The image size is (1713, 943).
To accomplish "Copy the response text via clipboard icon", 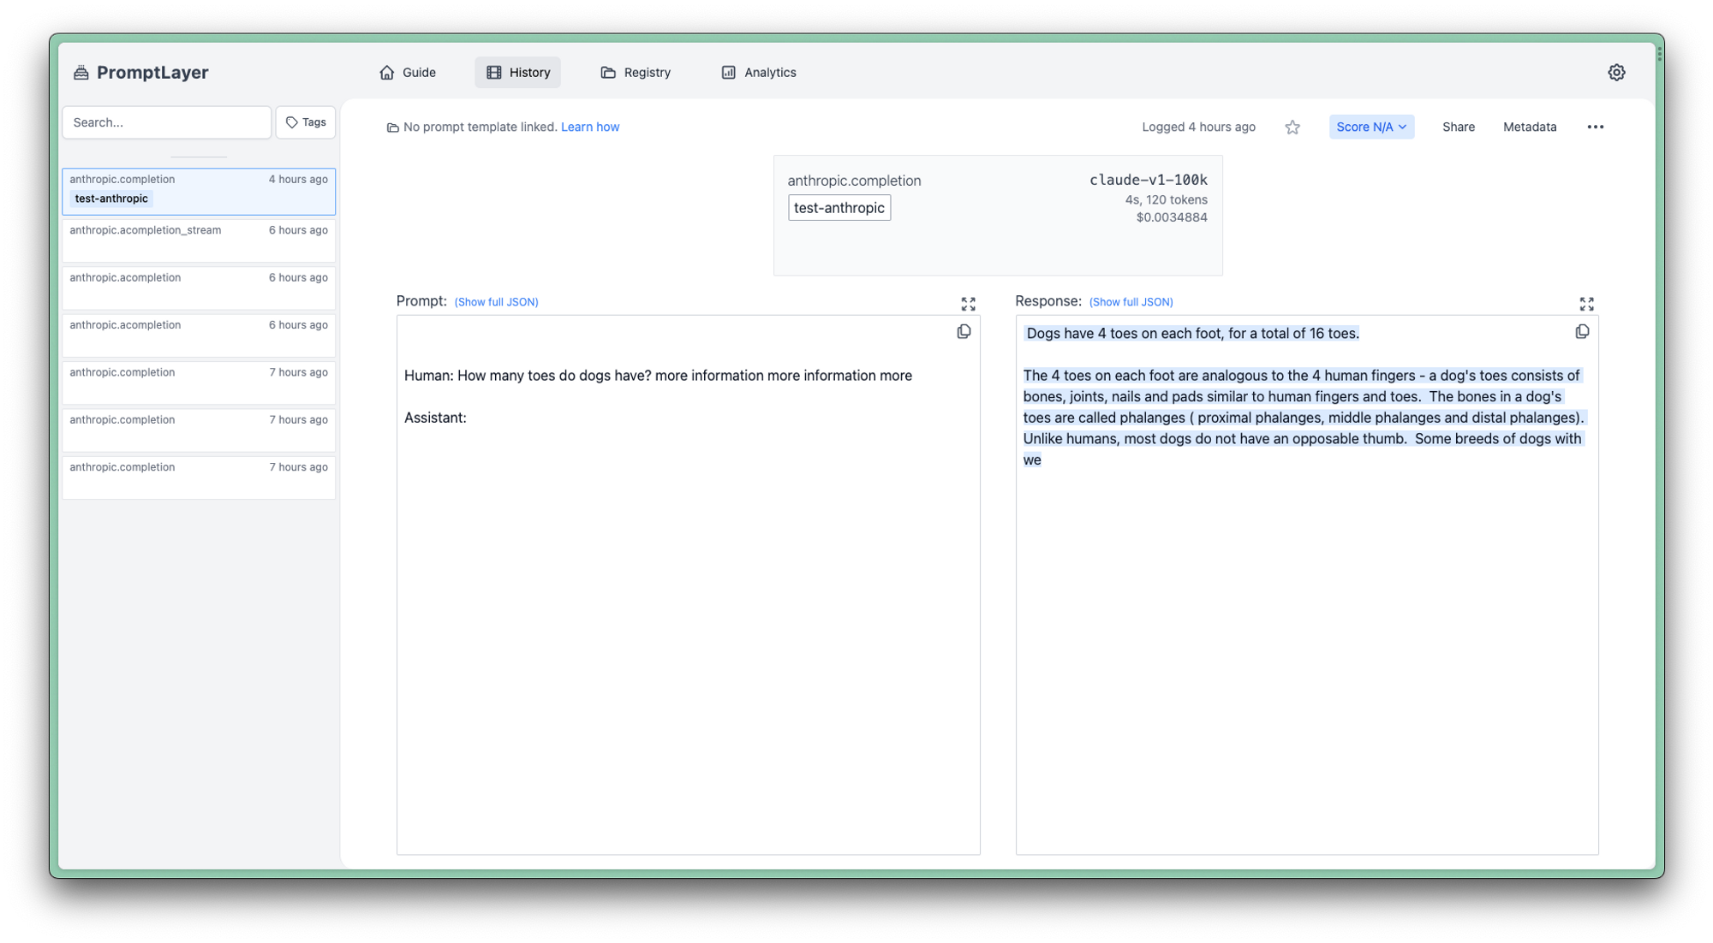I will [1582, 332].
